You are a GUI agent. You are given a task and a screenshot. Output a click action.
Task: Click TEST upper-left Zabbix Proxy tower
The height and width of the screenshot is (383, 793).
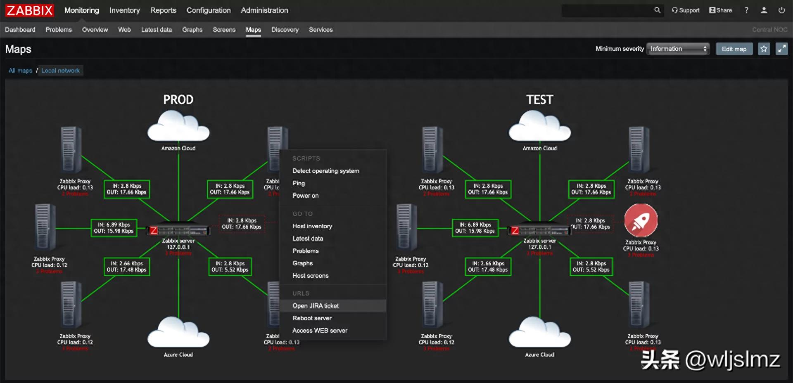(433, 150)
